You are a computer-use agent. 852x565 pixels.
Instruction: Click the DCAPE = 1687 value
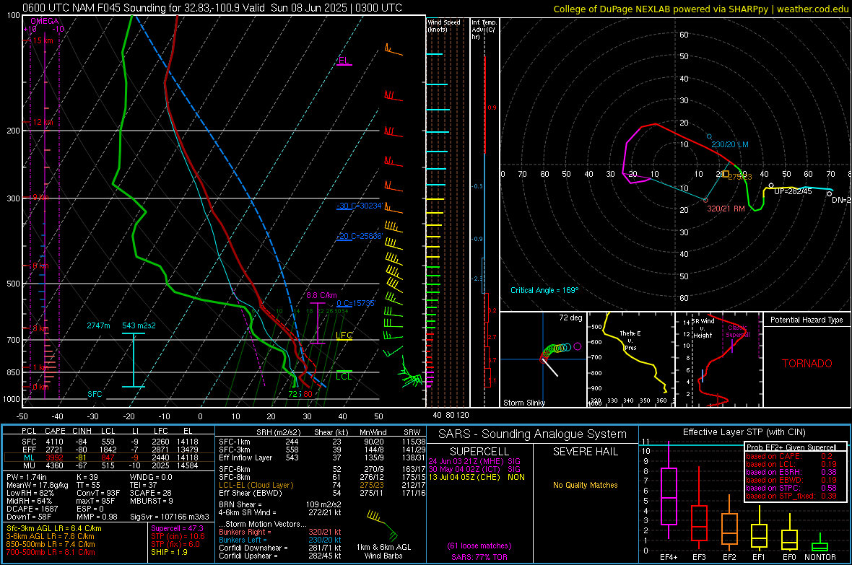pyautogui.click(x=32, y=509)
